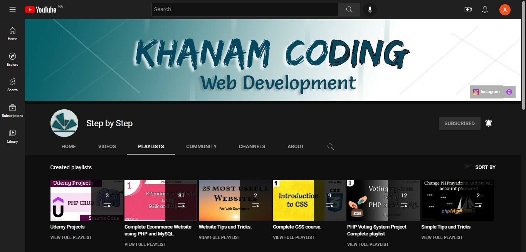Click the KHANAM CODING channel banner
526x252 pixels.
point(273,60)
